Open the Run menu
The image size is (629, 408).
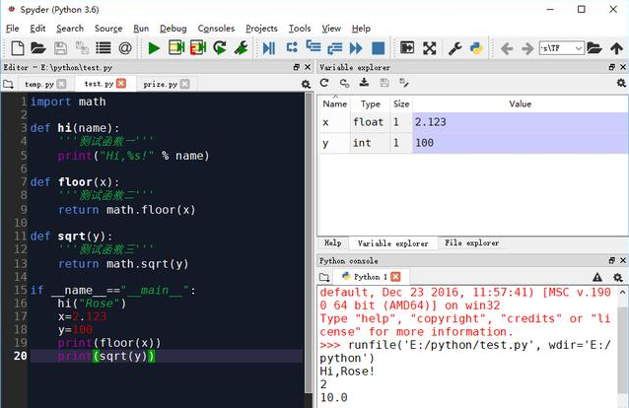[141, 29]
